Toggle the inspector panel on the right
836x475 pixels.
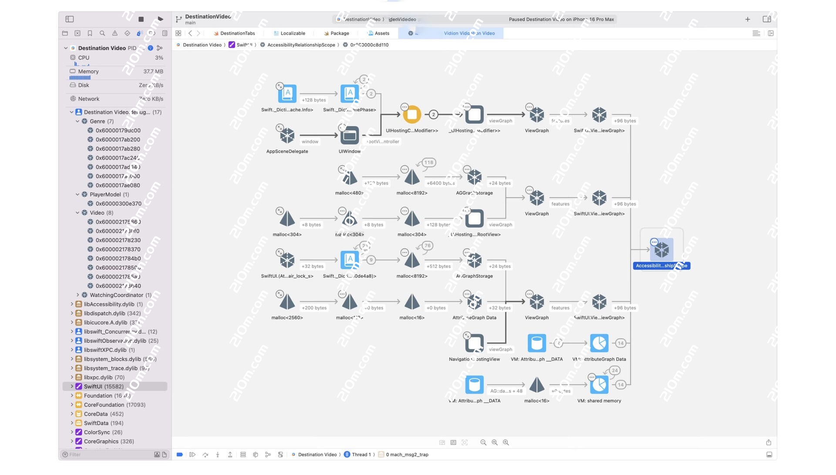767,19
